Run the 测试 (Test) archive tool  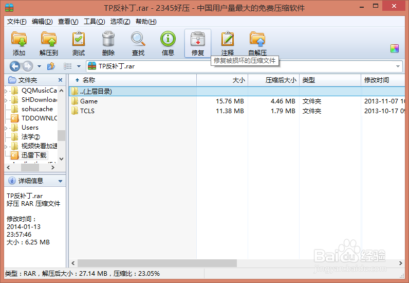[79, 43]
